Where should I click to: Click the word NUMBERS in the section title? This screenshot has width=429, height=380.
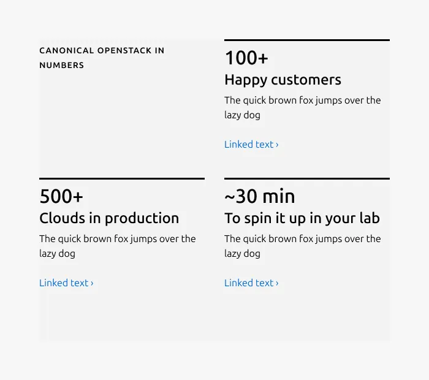[x=61, y=66]
